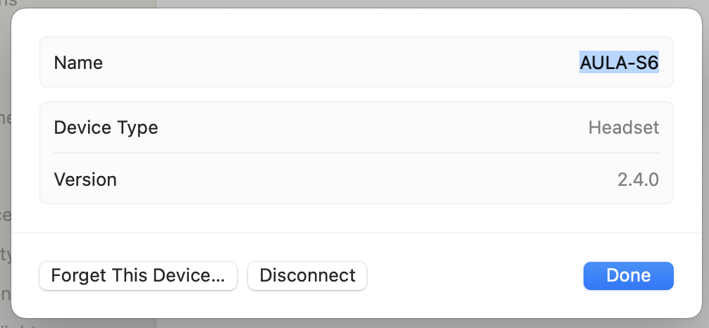
Task: Click divider line between Device Type and Version
Action: 356,153
